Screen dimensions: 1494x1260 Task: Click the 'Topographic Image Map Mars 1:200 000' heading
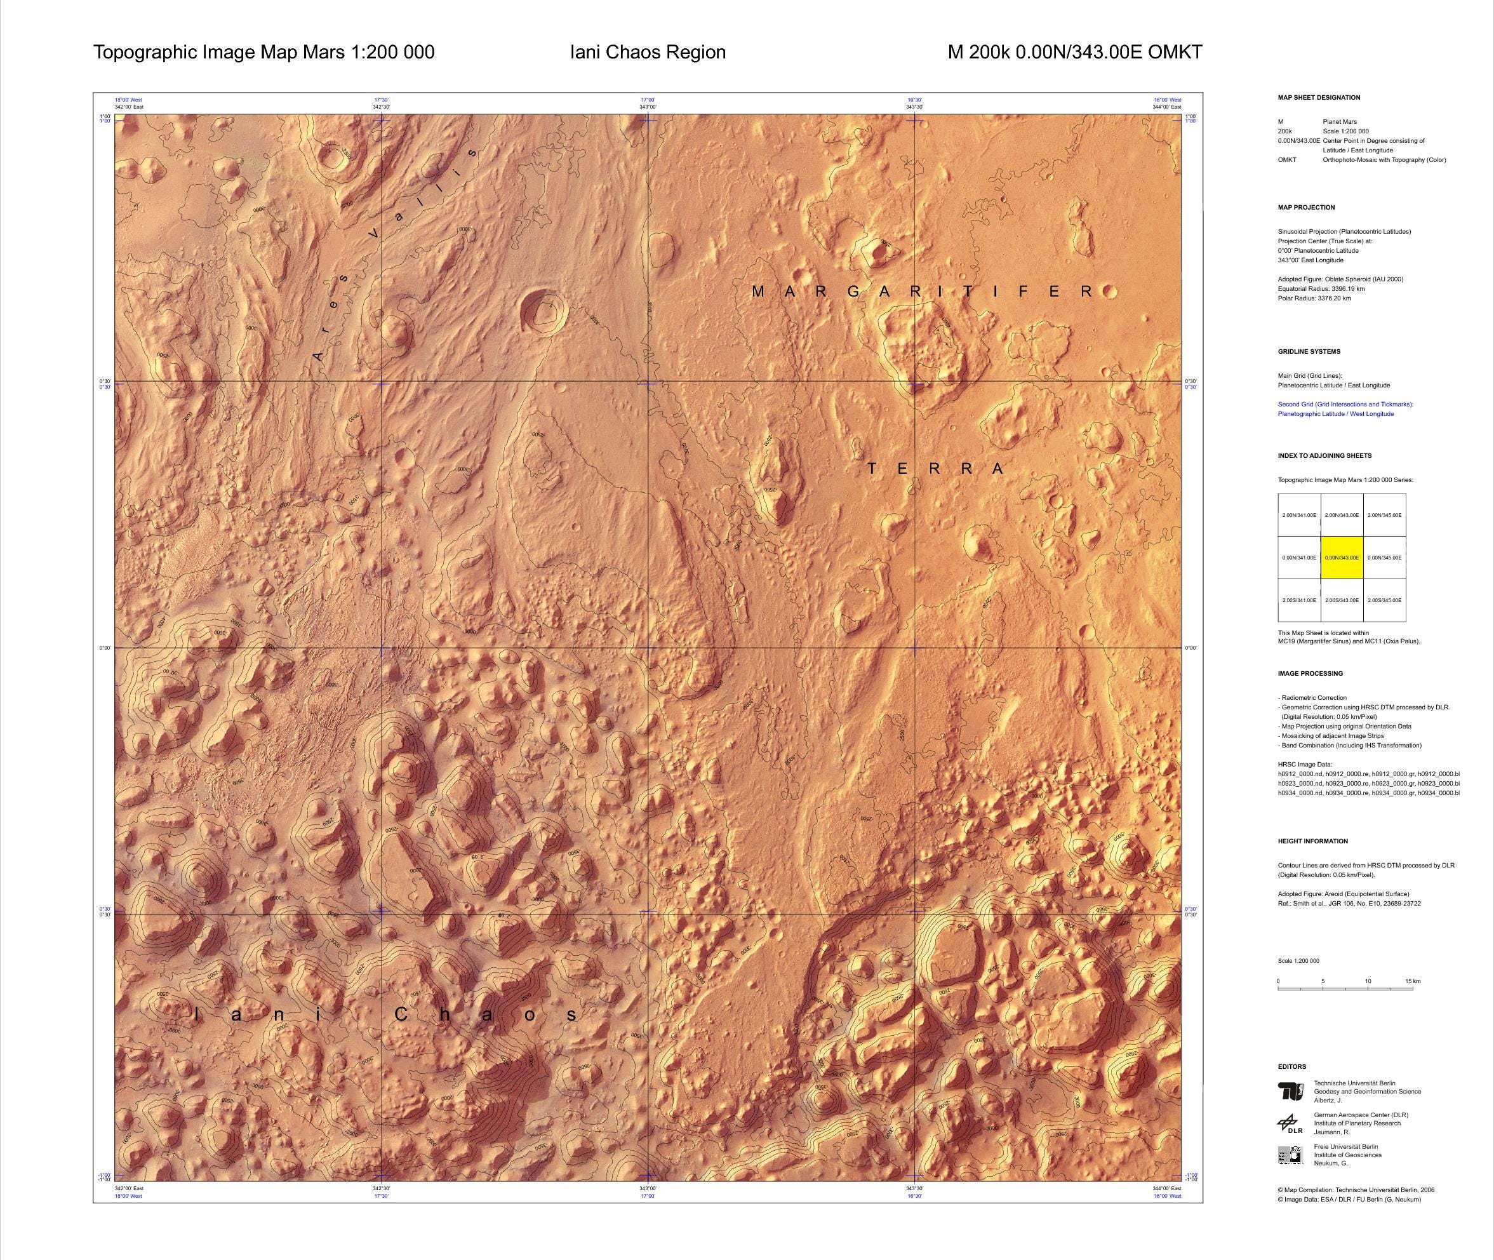pos(263,52)
